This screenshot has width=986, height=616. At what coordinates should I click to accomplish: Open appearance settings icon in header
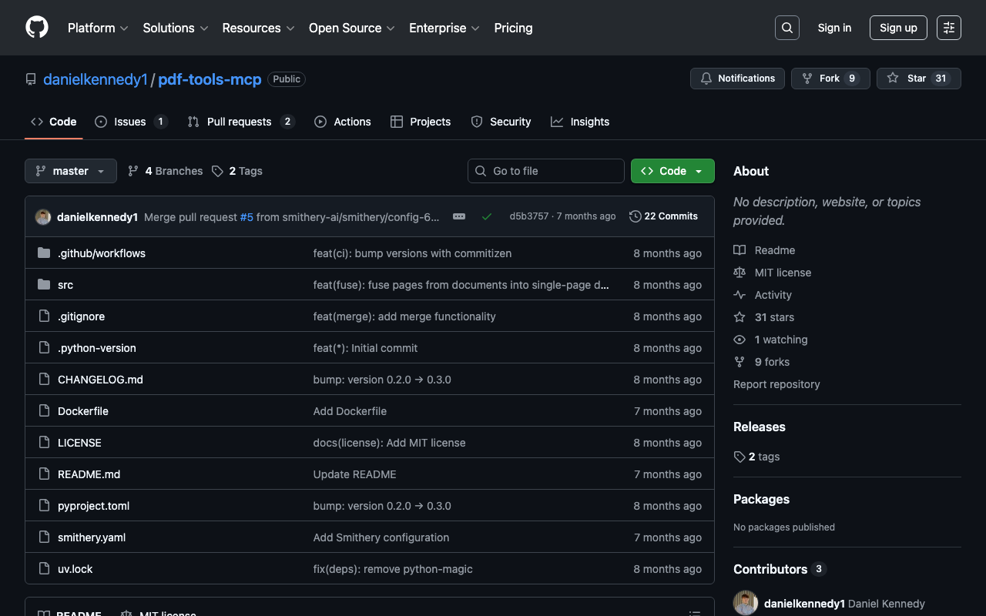tap(948, 28)
